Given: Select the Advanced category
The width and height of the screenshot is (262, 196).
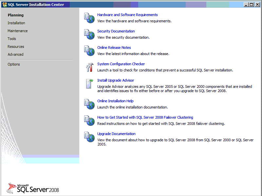Looking at the screenshot, I should point(15,54).
